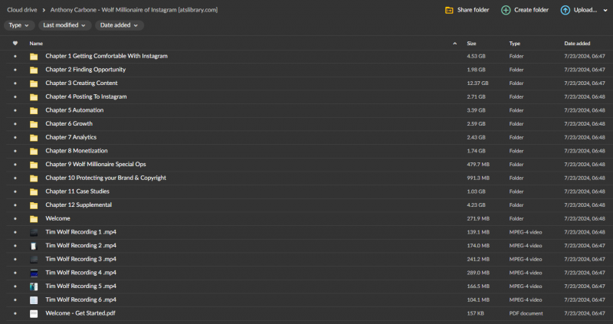Go to Cloud drive breadcrumb link
Viewport: 613px width, 324px height.
pos(22,10)
